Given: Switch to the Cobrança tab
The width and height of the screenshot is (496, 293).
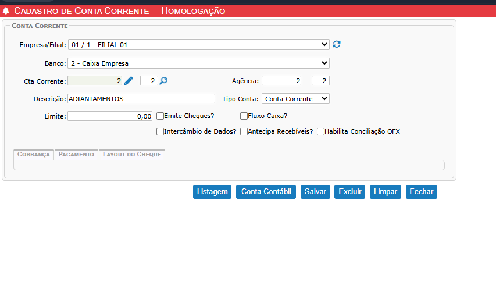Looking at the screenshot, I should [x=34, y=155].
